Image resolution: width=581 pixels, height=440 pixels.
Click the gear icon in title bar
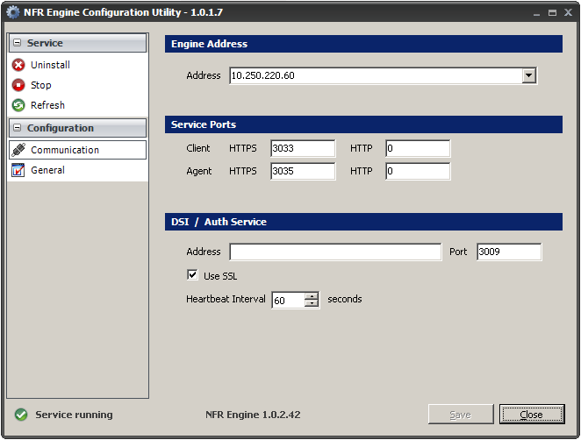coord(13,13)
